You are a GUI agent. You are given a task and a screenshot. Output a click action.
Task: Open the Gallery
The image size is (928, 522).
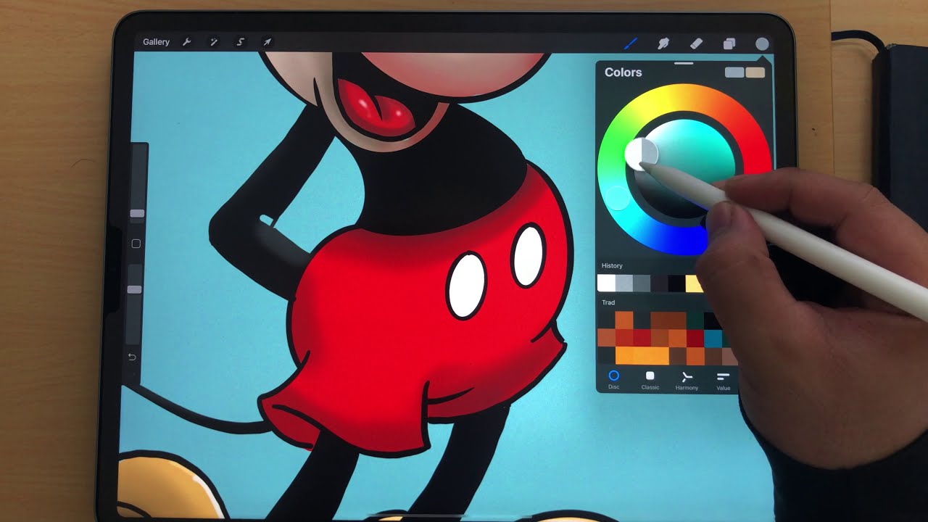coord(156,42)
